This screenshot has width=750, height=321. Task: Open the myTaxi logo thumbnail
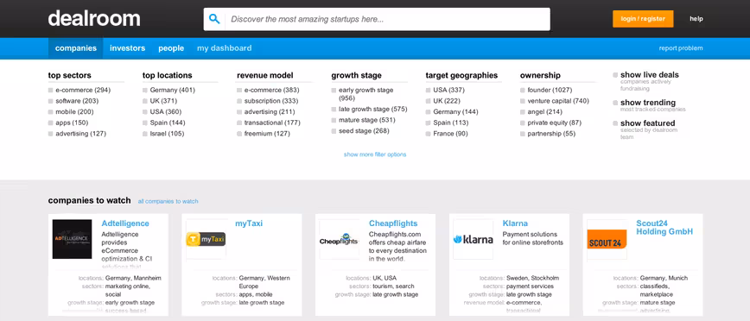206,239
